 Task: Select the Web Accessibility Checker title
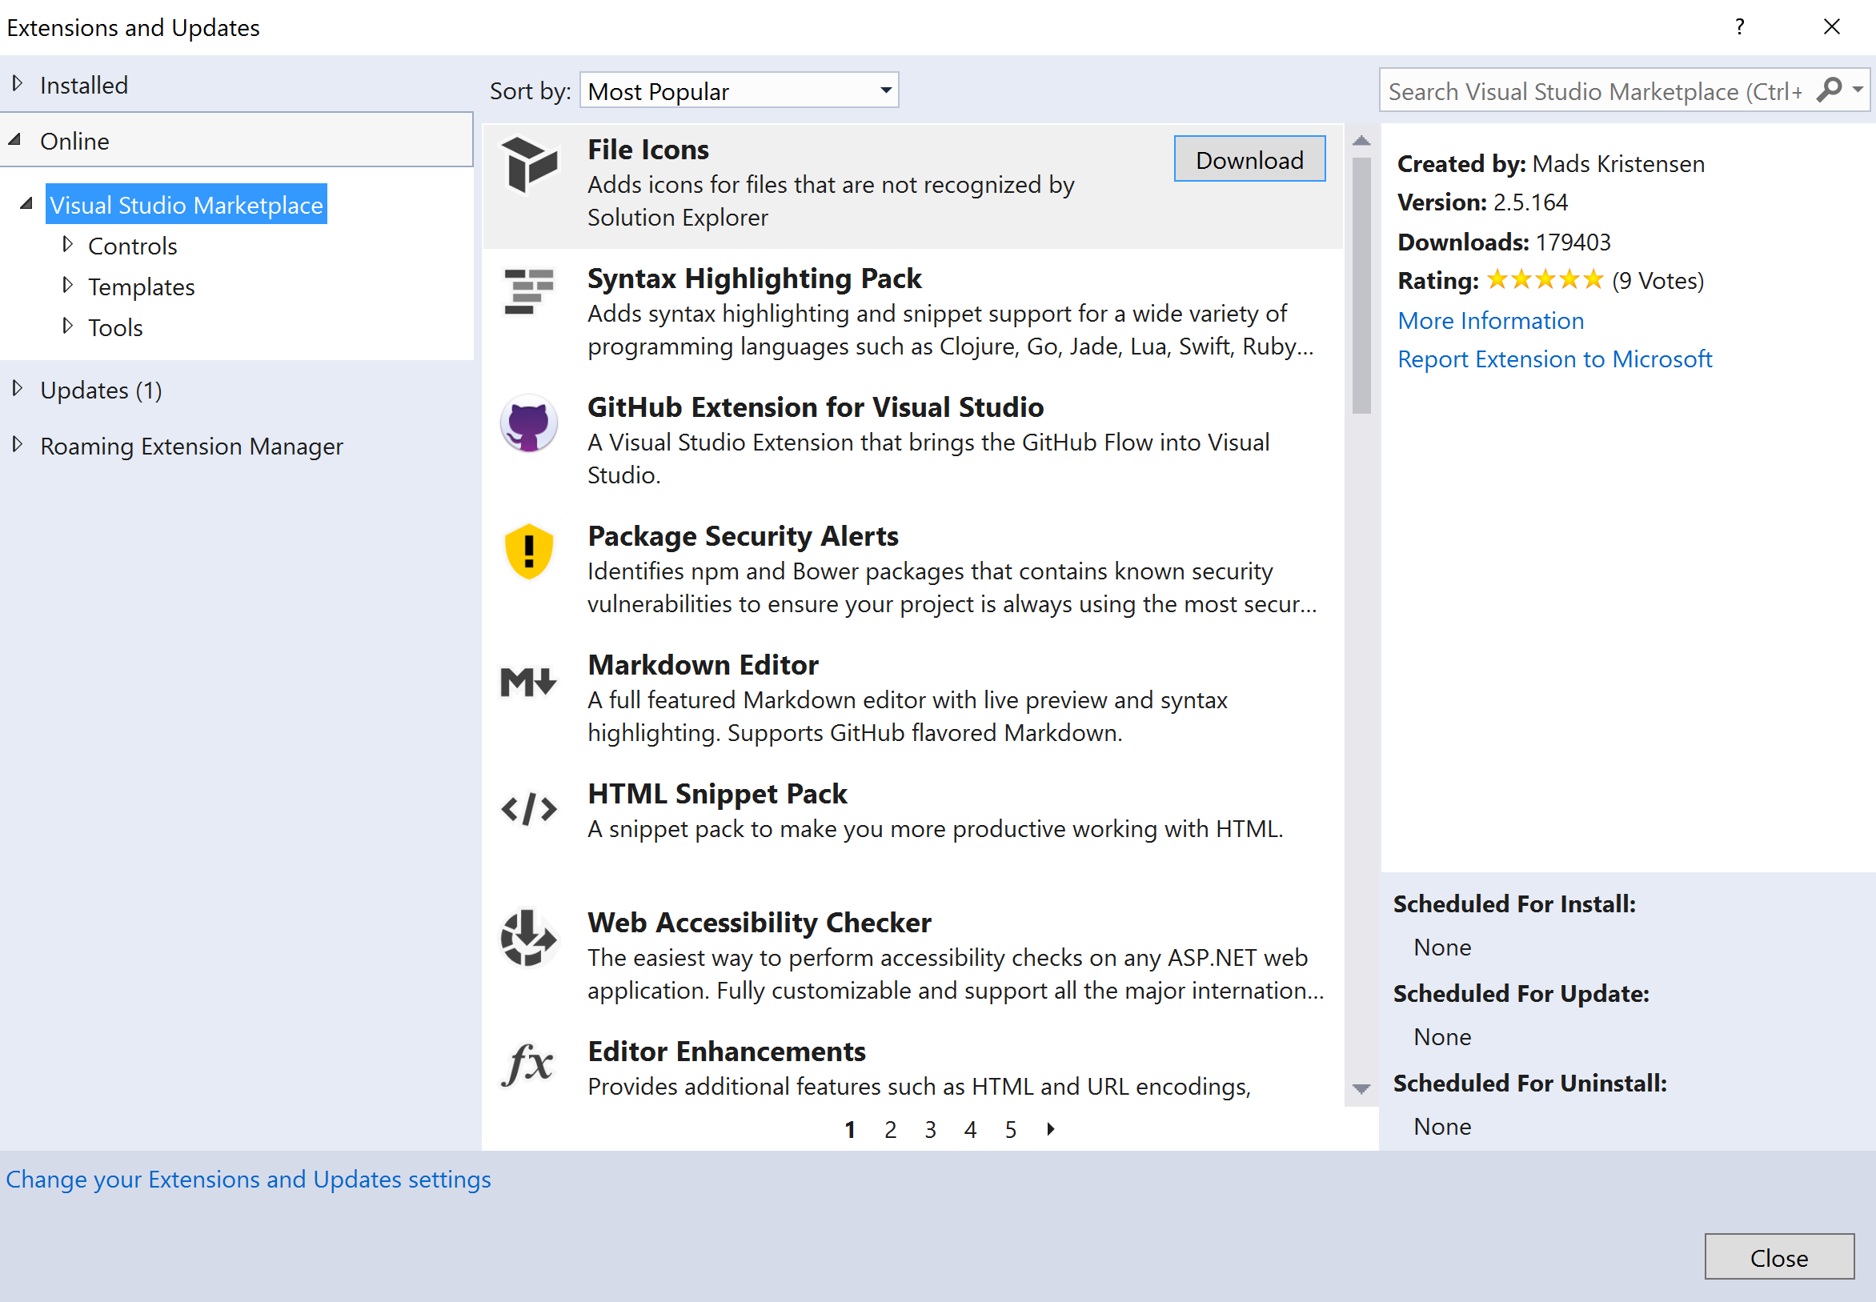(759, 923)
